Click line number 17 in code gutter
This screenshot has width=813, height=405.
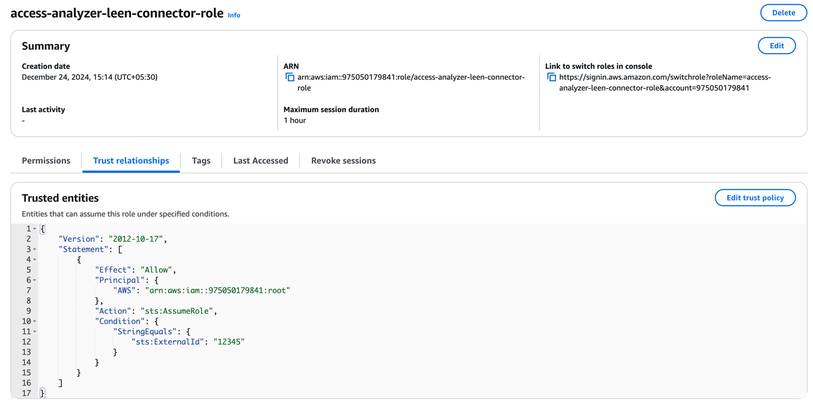[x=26, y=393]
